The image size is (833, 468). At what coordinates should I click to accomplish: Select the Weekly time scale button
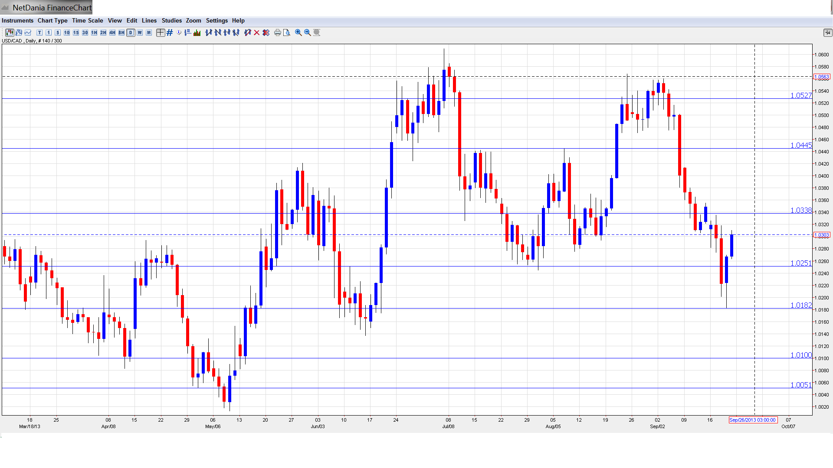click(x=140, y=32)
